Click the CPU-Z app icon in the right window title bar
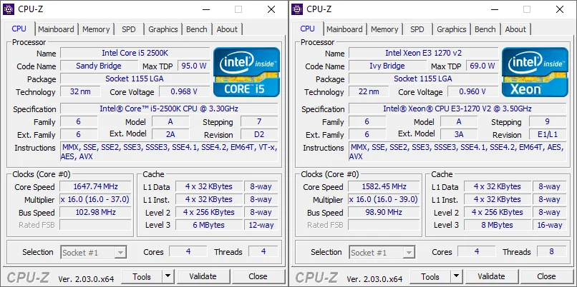This screenshot has width=577, height=287. click(x=297, y=9)
